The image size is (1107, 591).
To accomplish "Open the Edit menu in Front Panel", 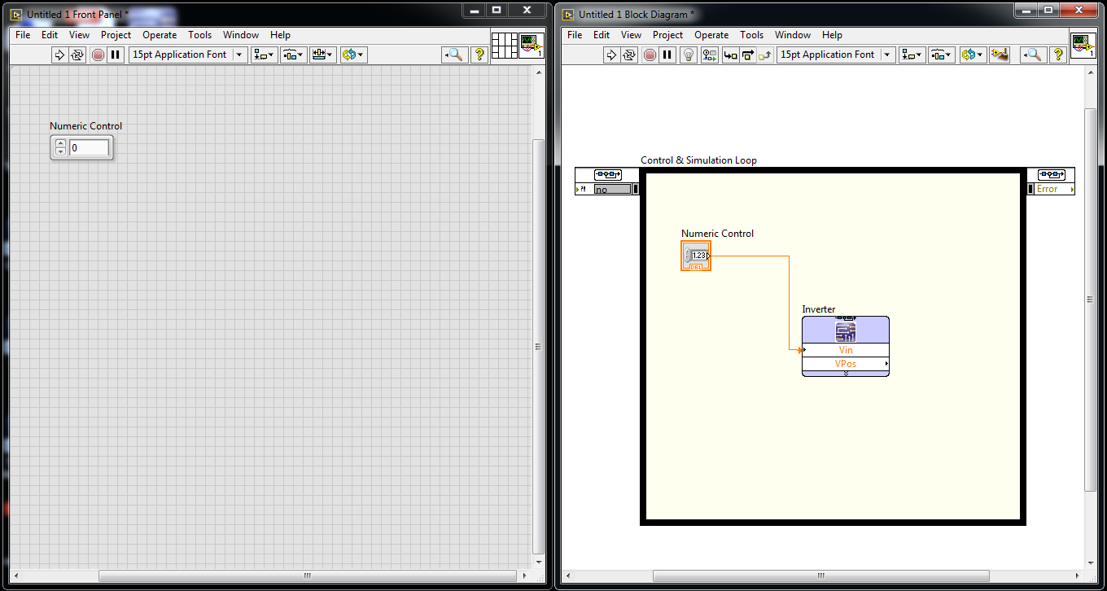I will click(x=50, y=35).
